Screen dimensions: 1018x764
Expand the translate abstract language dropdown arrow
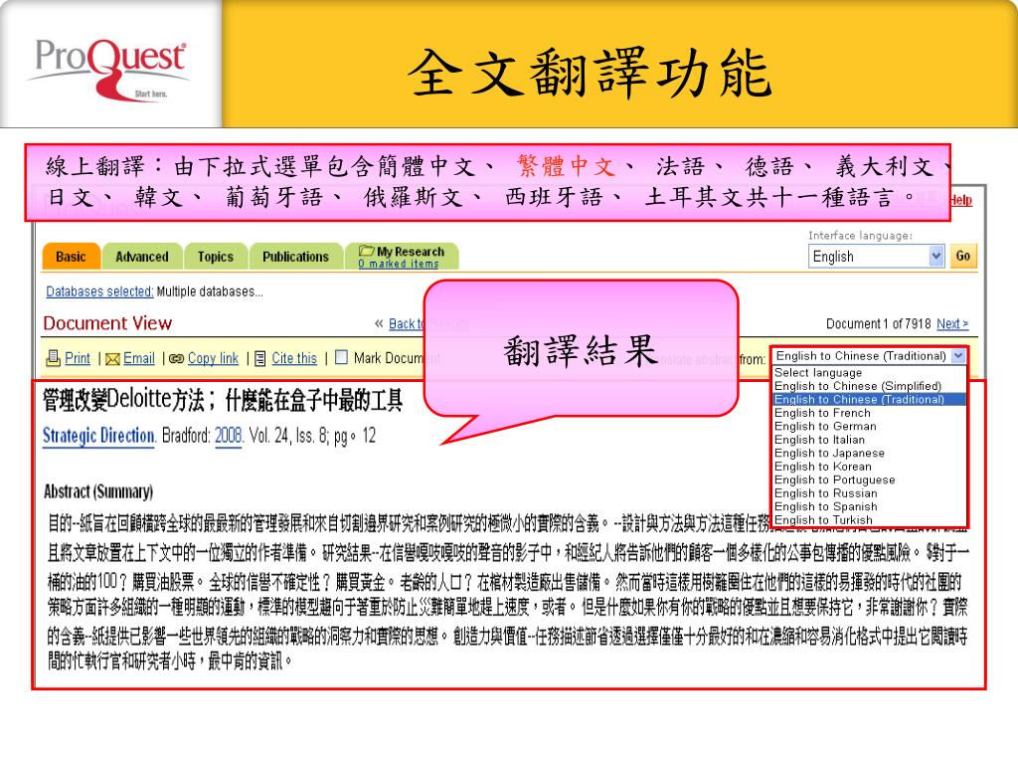tap(958, 356)
